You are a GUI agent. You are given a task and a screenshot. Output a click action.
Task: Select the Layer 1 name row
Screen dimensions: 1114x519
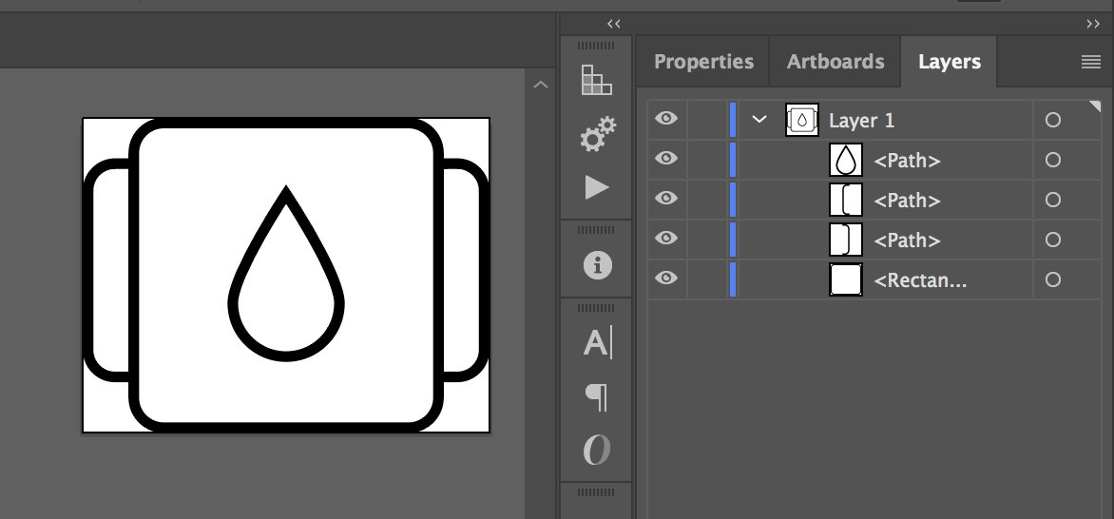(x=861, y=121)
